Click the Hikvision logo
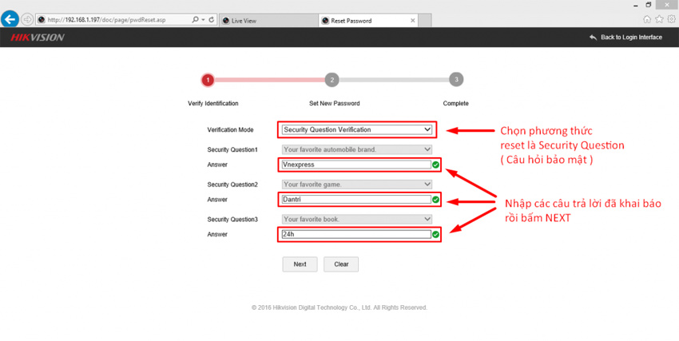The height and width of the screenshot is (341, 679). coord(37,38)
